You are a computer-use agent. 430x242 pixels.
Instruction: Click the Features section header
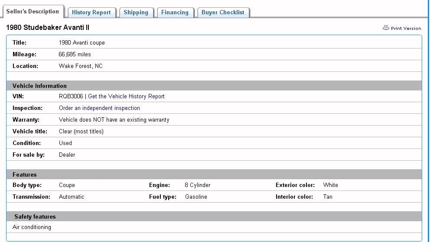point(25,175)
